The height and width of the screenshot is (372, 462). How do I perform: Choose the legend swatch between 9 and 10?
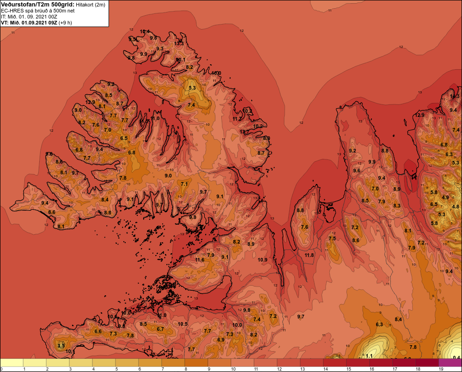click(219, 363)
